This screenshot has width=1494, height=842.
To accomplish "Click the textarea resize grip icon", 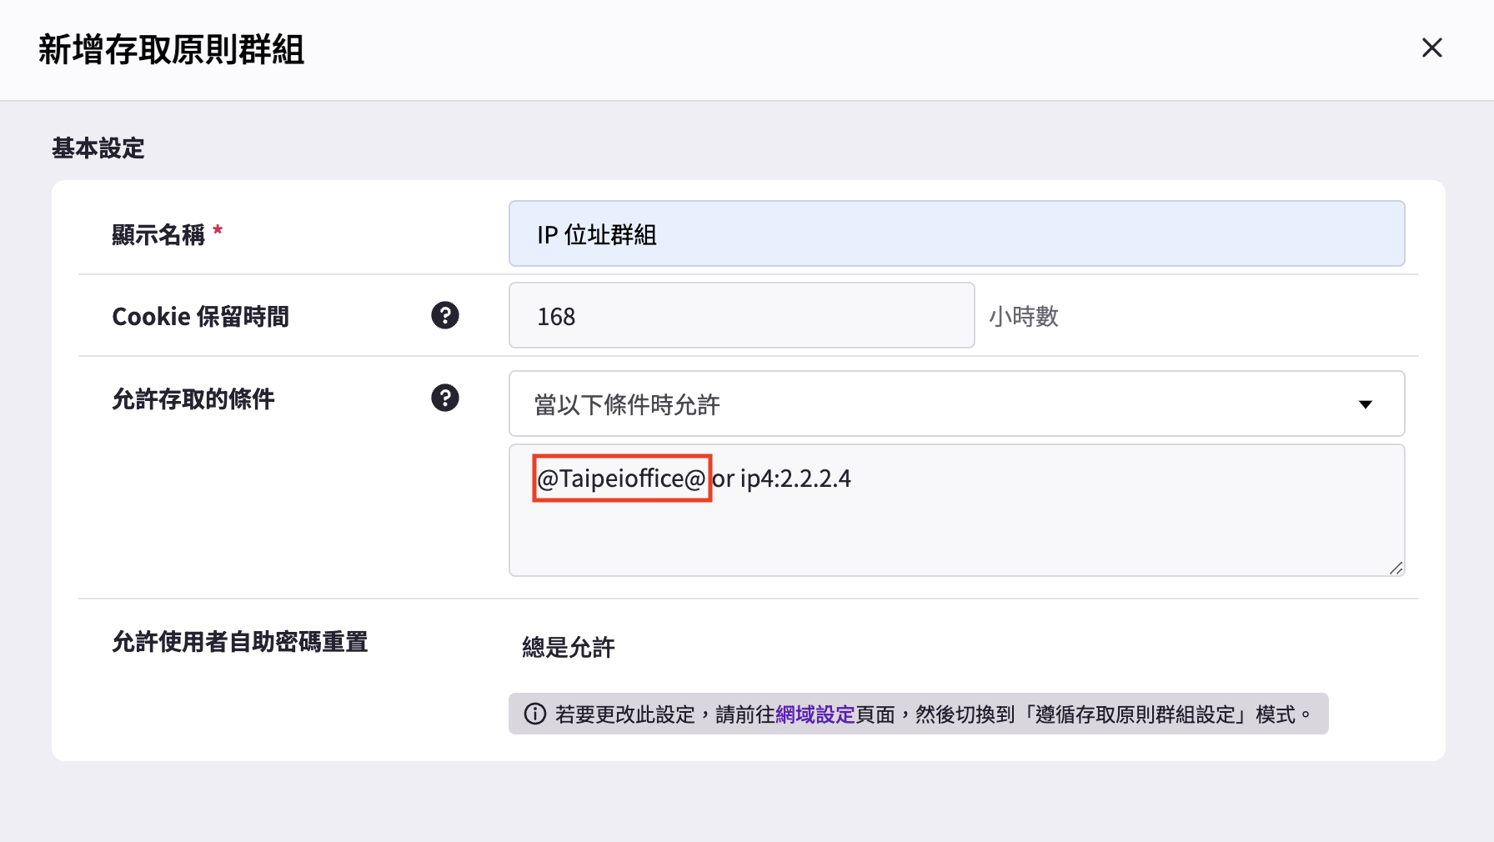I will [1396, 568].
